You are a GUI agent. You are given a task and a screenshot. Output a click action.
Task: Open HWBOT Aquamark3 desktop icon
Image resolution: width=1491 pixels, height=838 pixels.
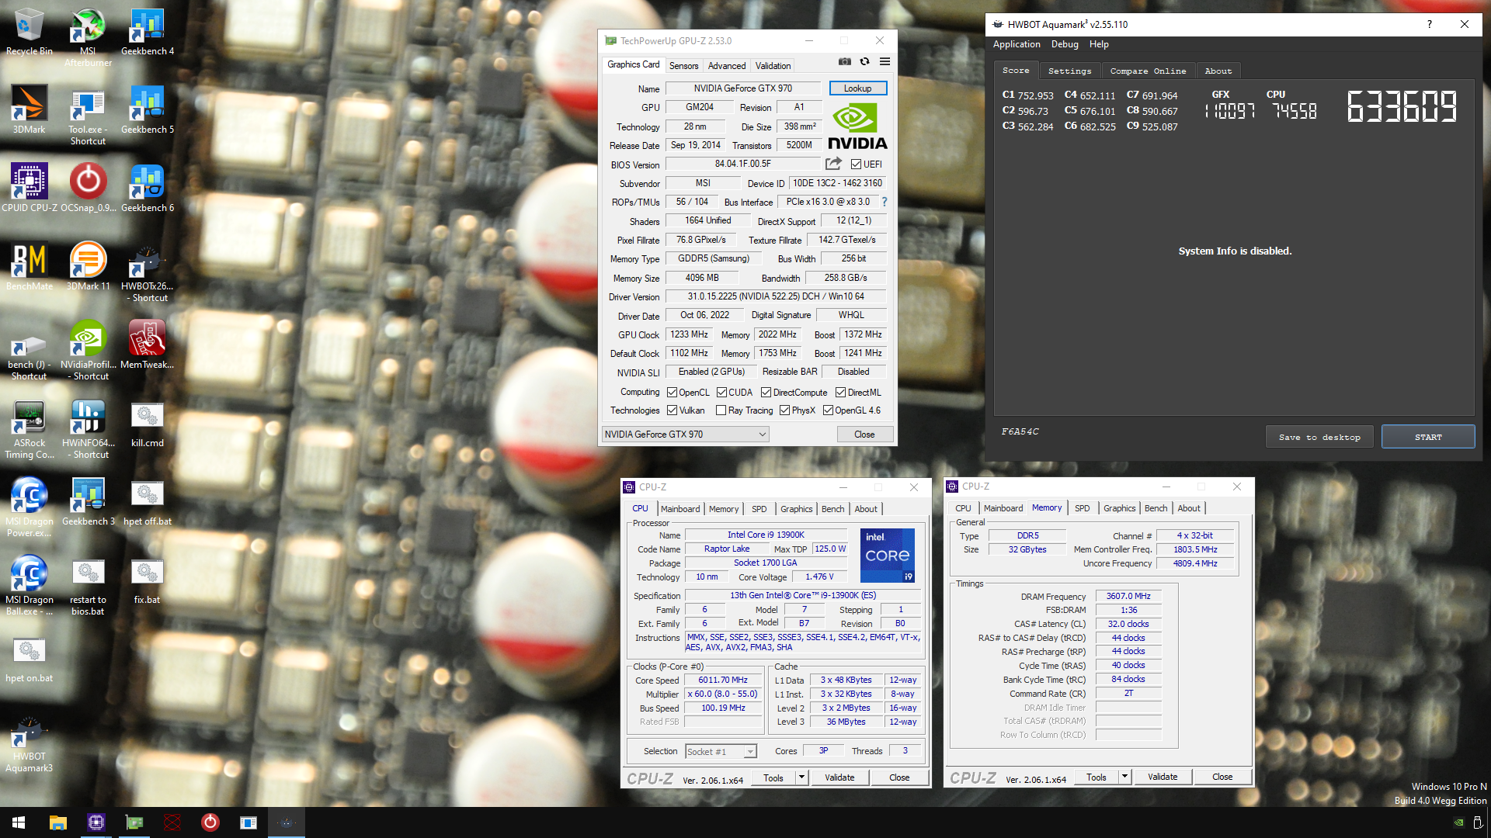29,743
